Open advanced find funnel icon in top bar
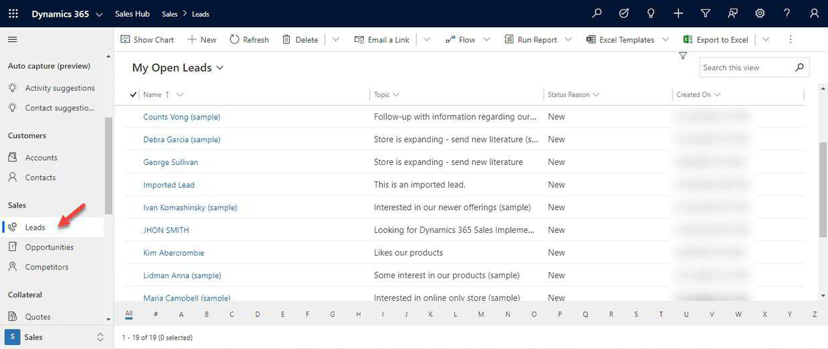 (705, 13)
